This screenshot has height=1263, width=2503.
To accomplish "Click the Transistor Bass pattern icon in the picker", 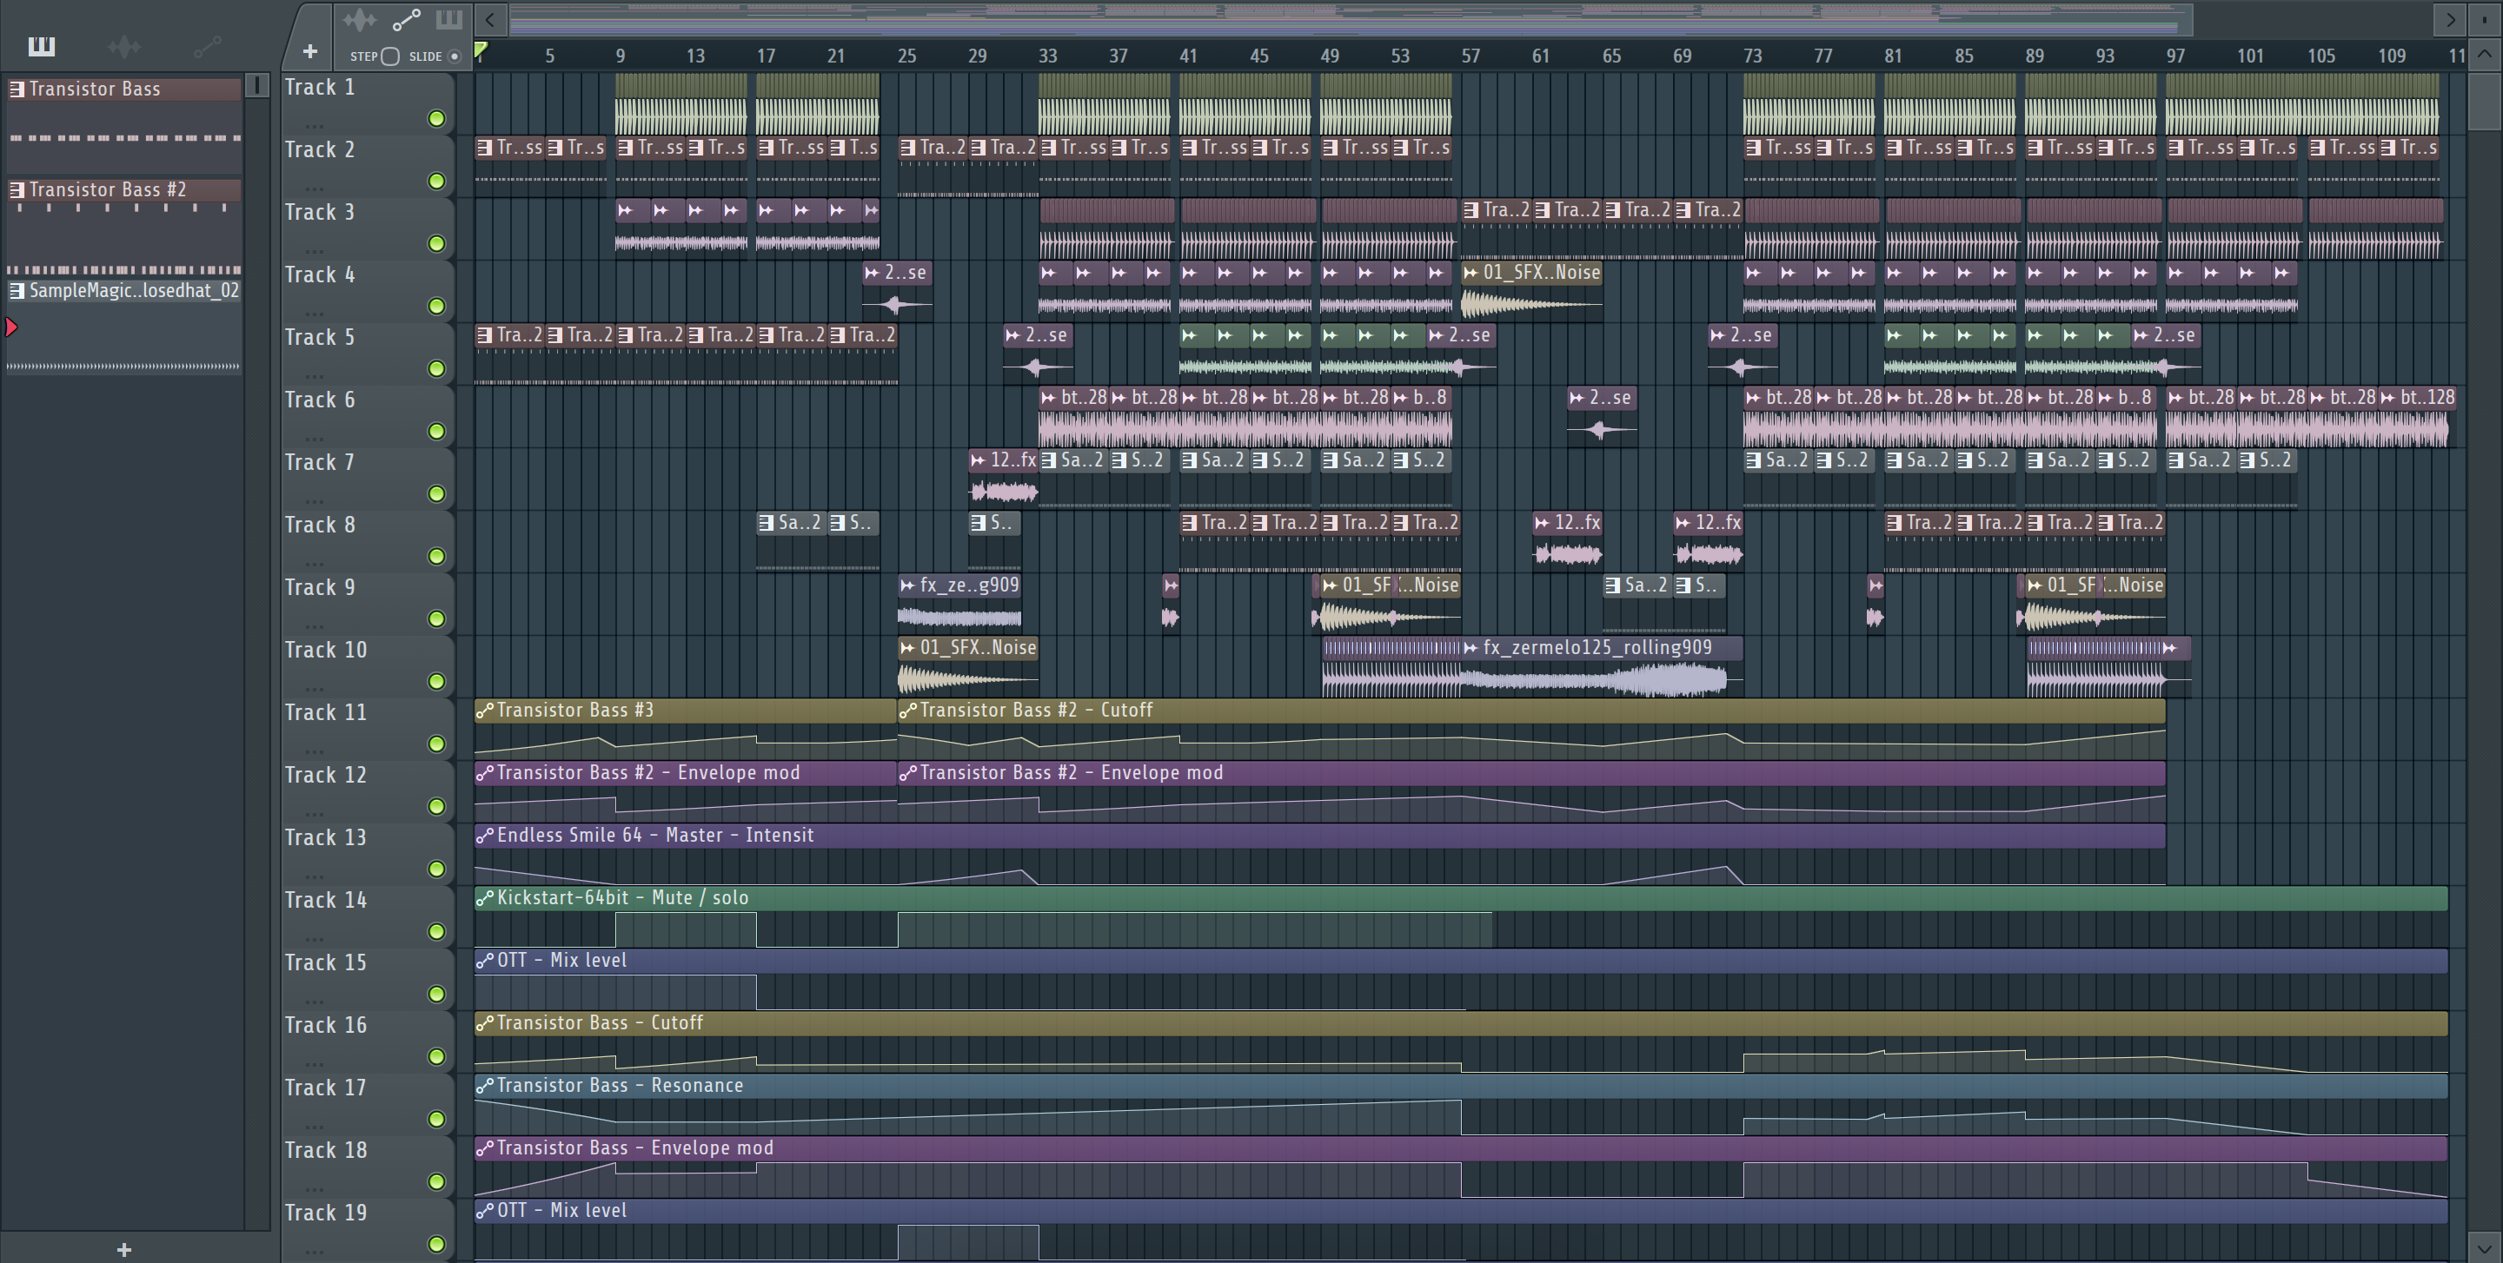I will 17,89.
